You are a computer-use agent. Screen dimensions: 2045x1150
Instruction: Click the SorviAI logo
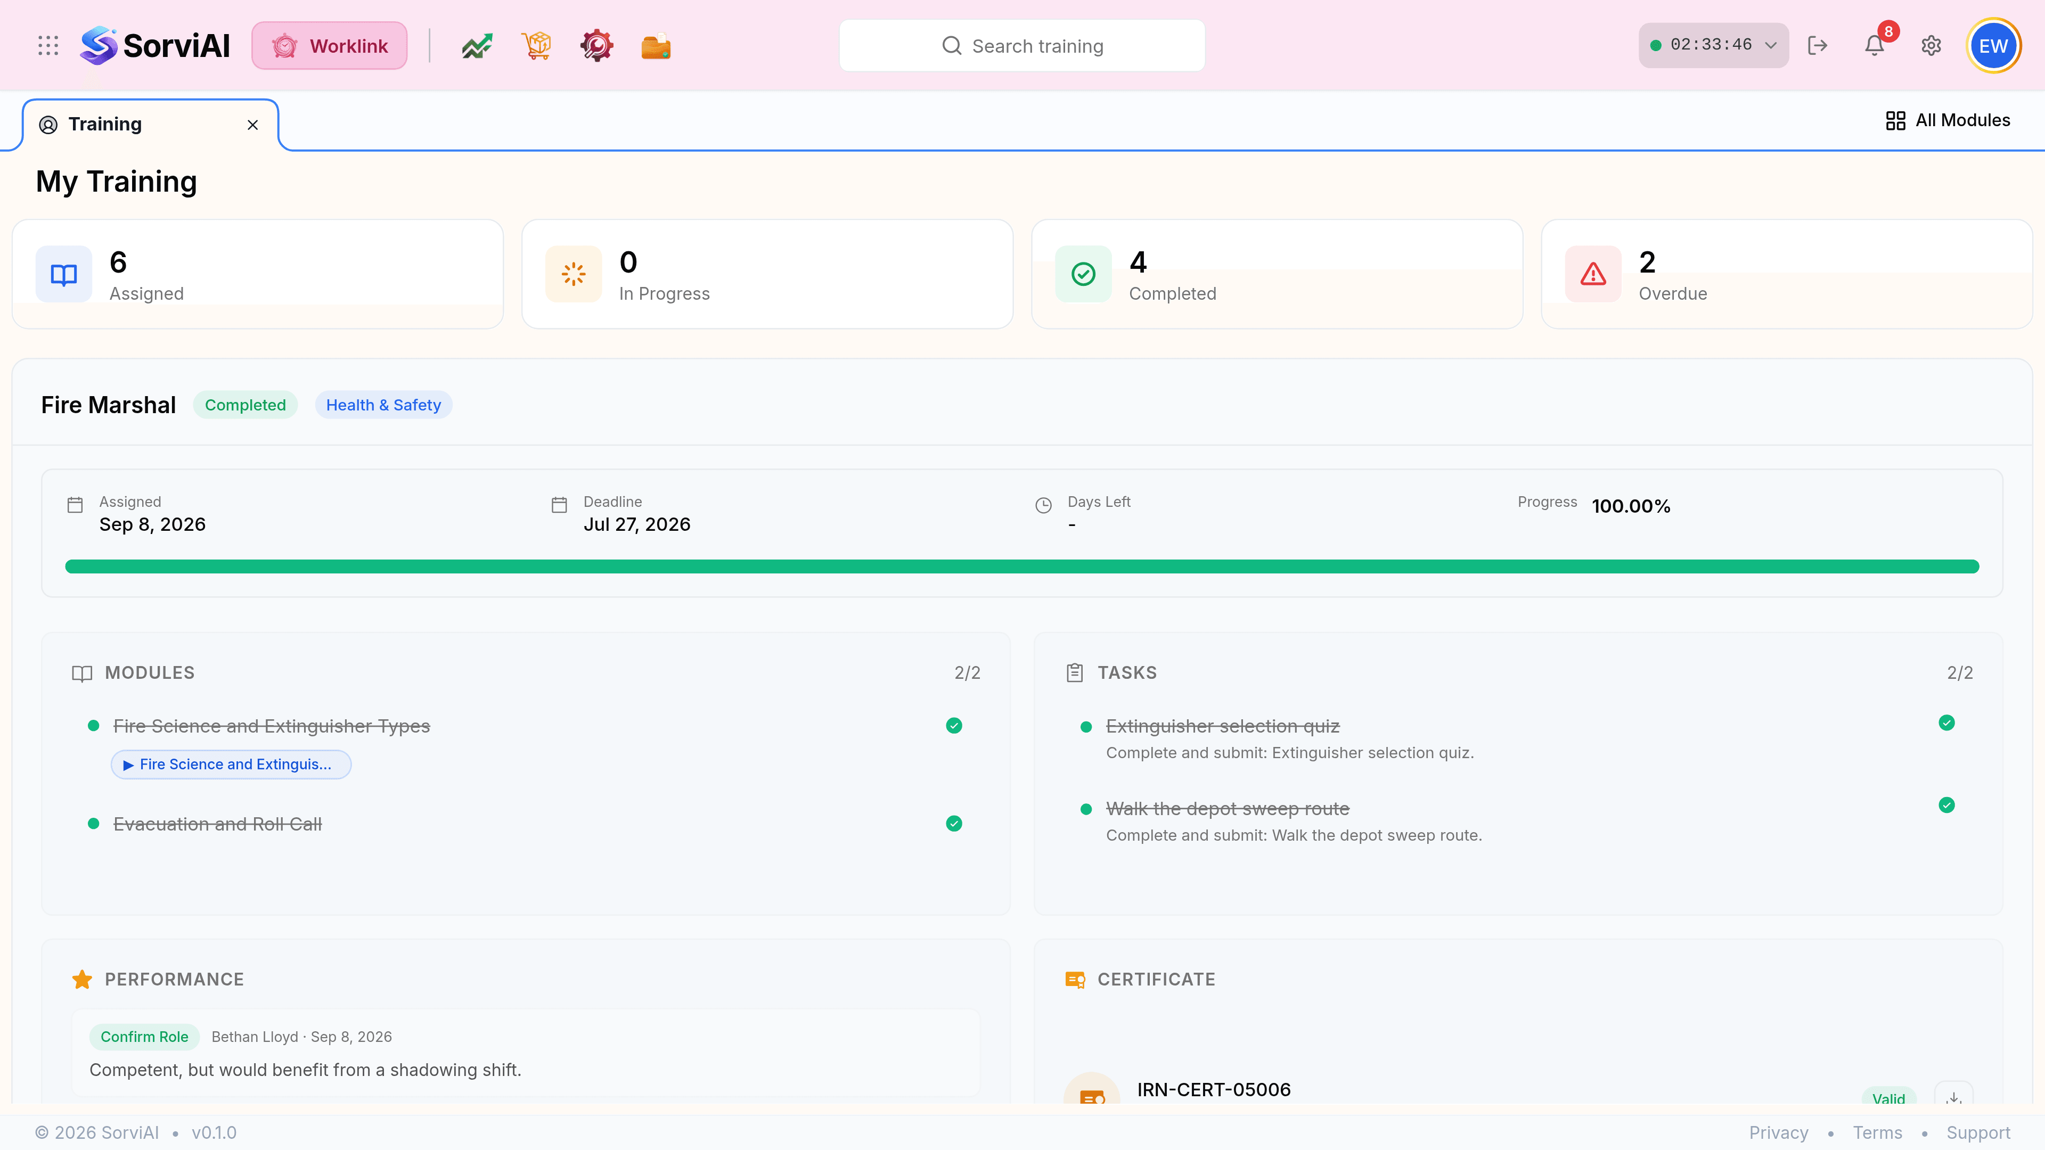tap(155, 45)
